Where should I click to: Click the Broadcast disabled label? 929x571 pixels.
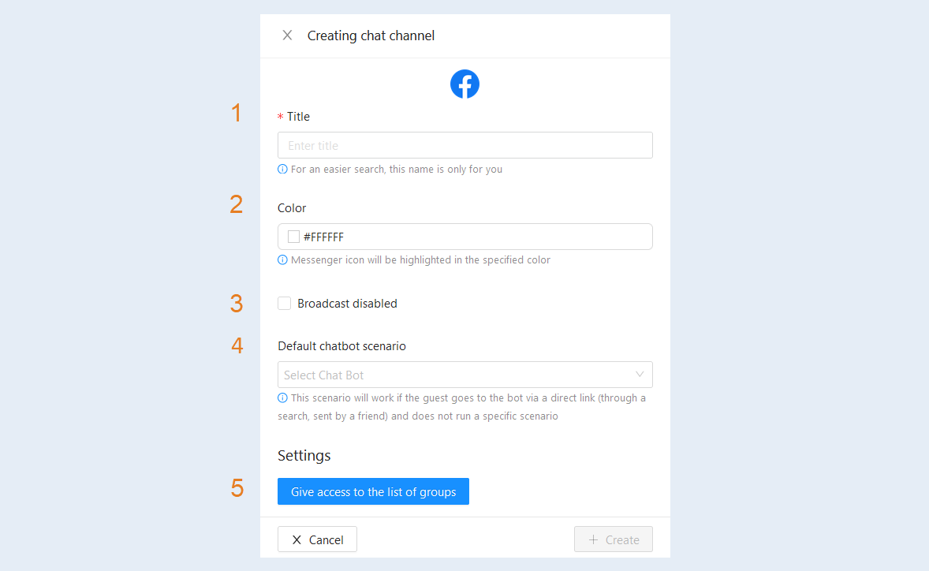[347, 304]
